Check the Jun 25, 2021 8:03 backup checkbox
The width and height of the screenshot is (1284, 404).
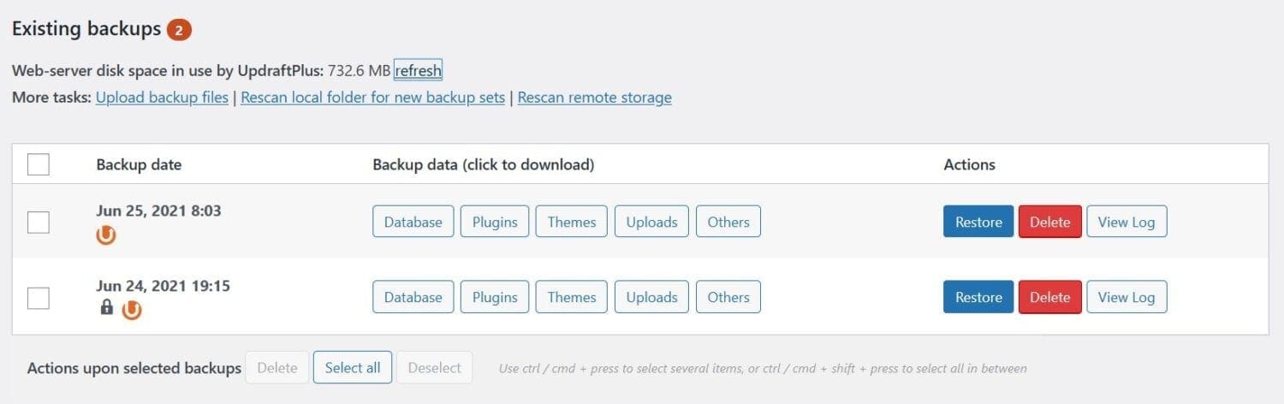pos(39,222)
